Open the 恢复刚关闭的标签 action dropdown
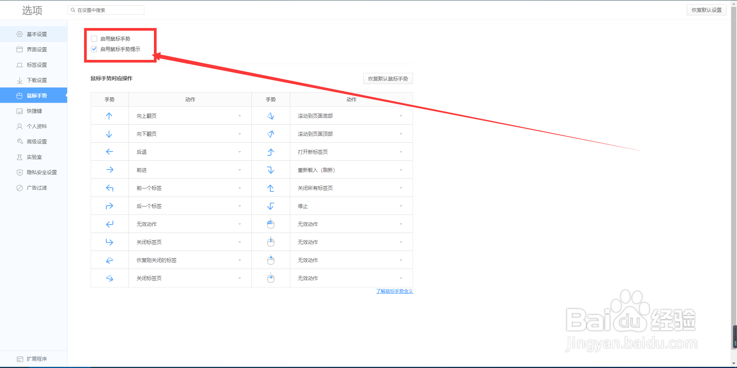 [190, 260]
